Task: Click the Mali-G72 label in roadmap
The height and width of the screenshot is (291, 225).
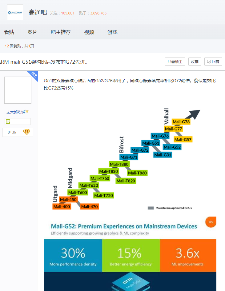Action: [140, 150]
